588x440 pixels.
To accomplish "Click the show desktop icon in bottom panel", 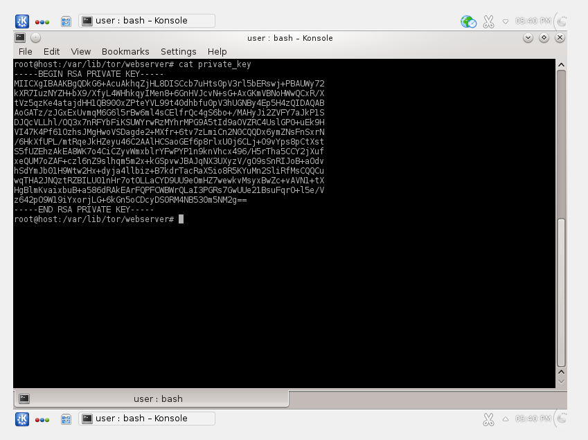I will [66, 419].
